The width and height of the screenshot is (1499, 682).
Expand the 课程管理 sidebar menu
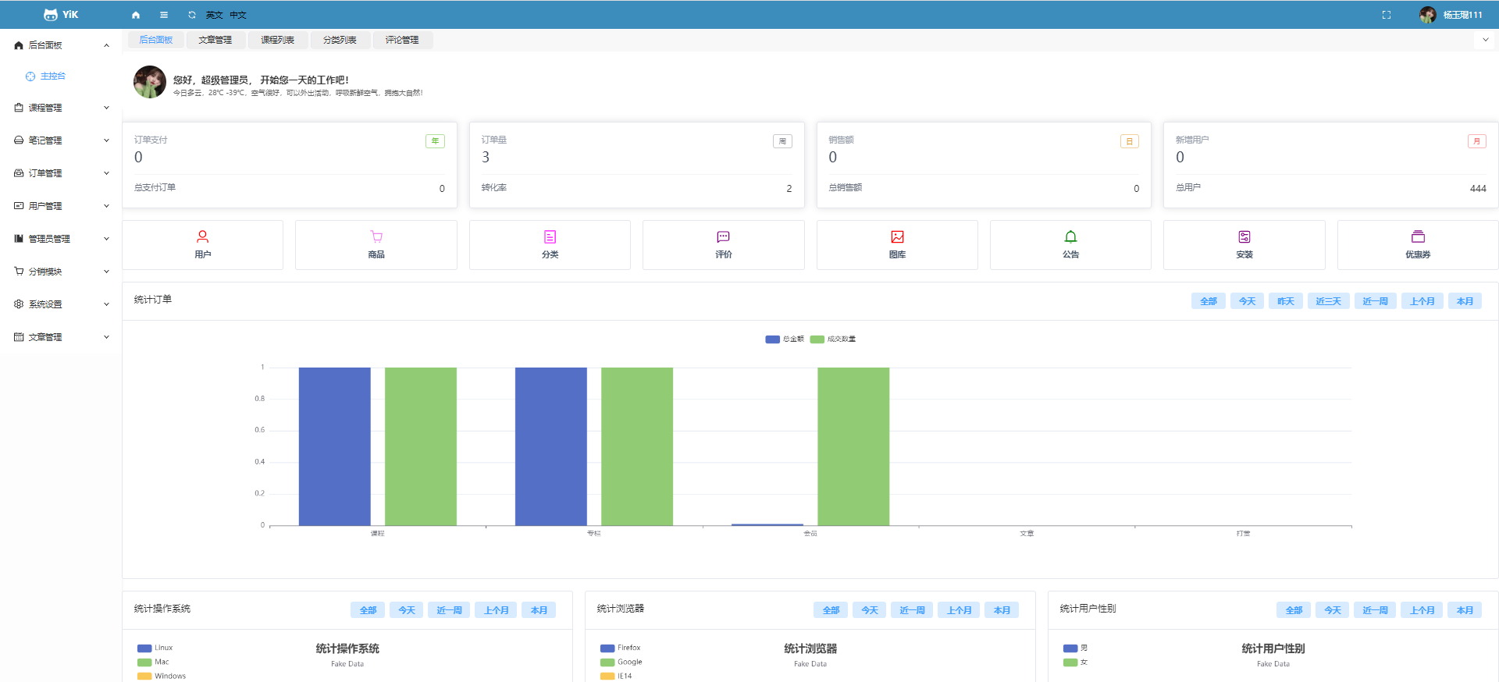click(61, 108)
